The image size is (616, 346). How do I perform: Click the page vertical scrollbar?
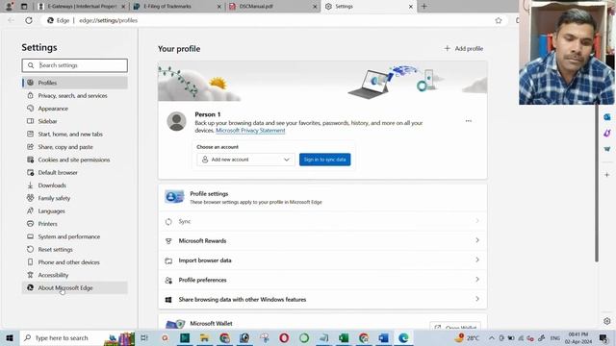597,184
